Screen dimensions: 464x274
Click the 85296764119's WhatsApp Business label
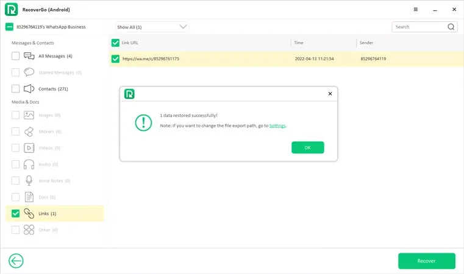[x=51, y=27]
